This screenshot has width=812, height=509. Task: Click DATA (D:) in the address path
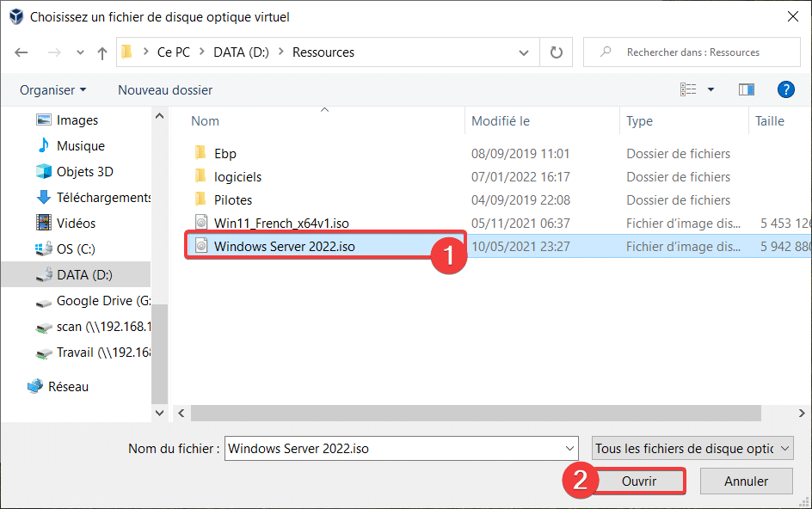242,52
